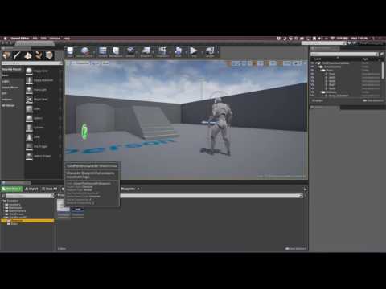Open the File menu in menu bar
Viewport: 386px width, 289px height.
tap(35, 39)
